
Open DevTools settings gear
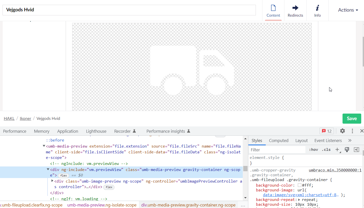pyautogui.click(x=342, y=131)
